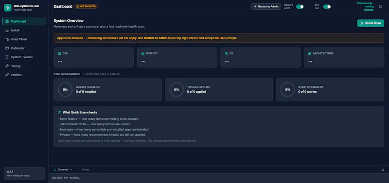Viewport: 389px width, 183px height.
Task: Click the NOT ELEVATED status badge
Action: pos(86,6)
